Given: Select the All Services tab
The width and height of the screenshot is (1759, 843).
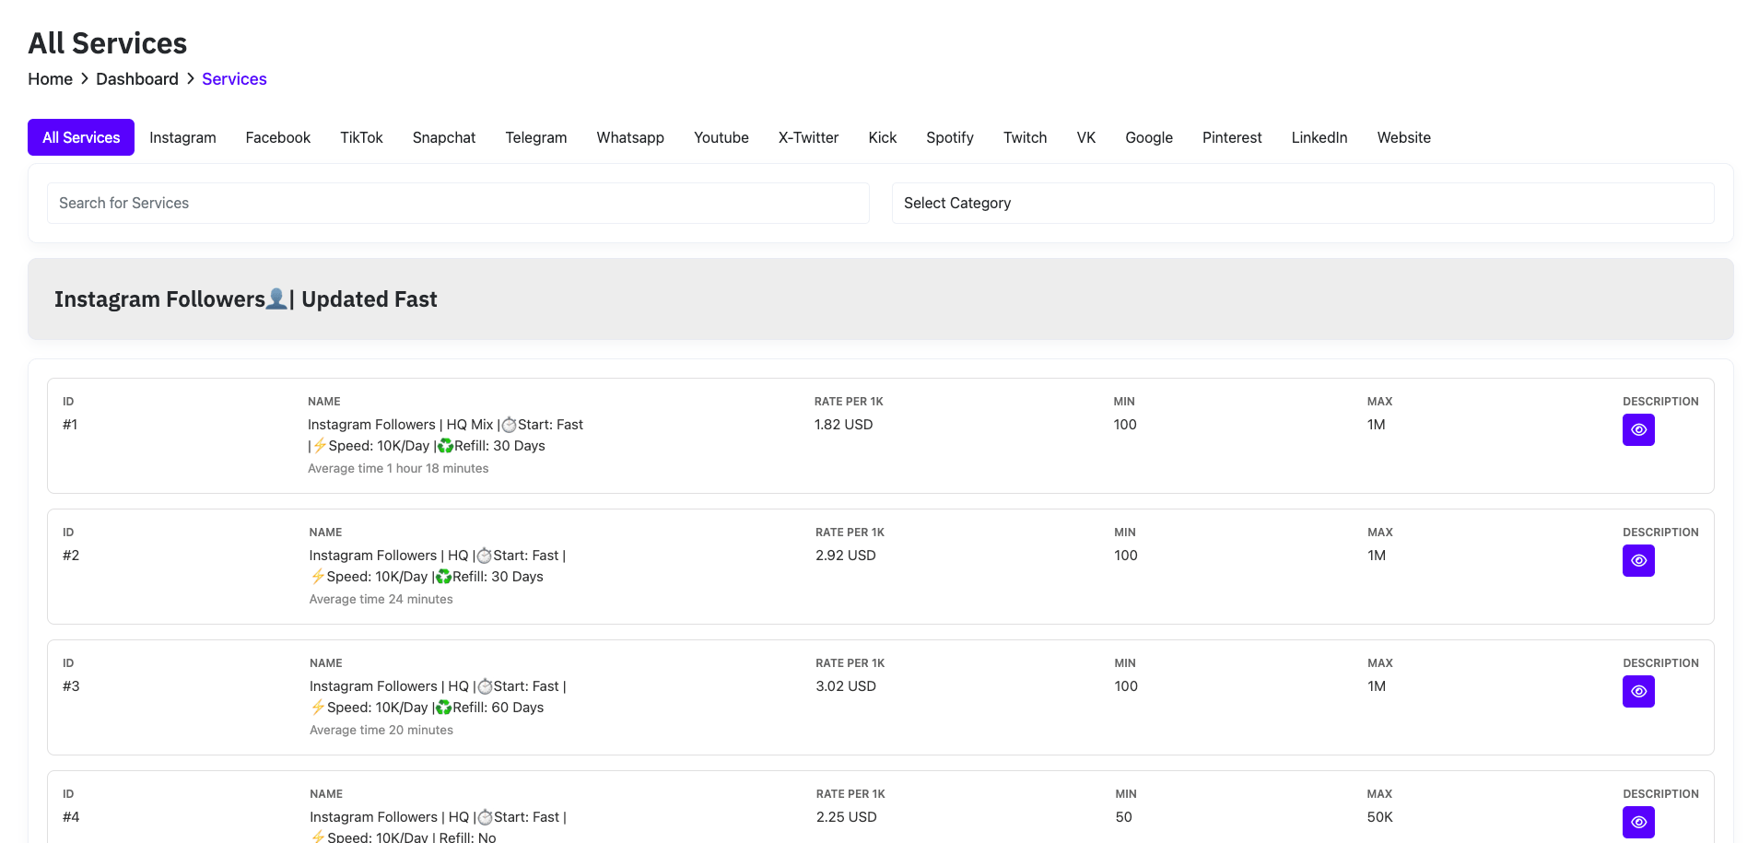Looking at the screenshot, I should (x=81, y=137).
